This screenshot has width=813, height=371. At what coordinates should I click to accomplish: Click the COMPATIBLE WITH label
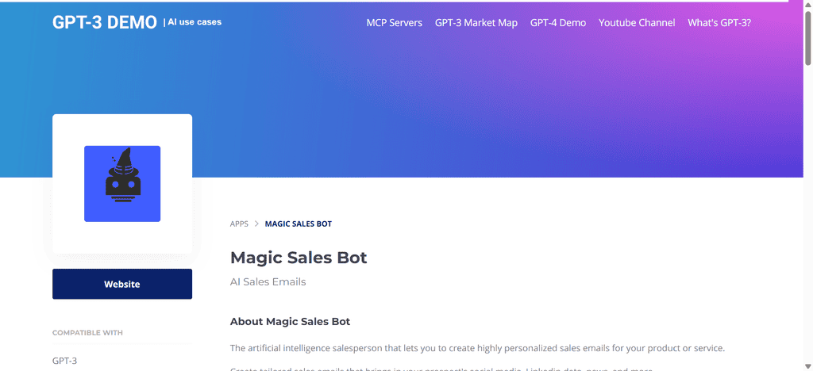(87, 333)
